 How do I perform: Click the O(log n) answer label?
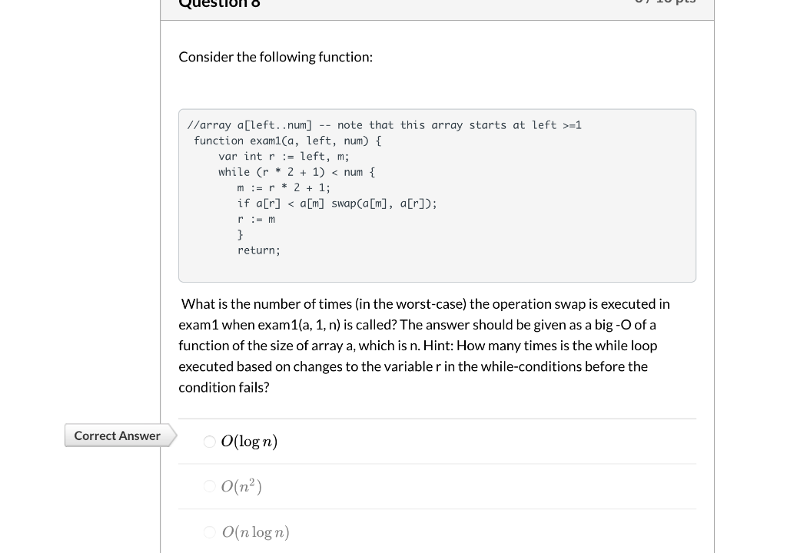point(249,441)
